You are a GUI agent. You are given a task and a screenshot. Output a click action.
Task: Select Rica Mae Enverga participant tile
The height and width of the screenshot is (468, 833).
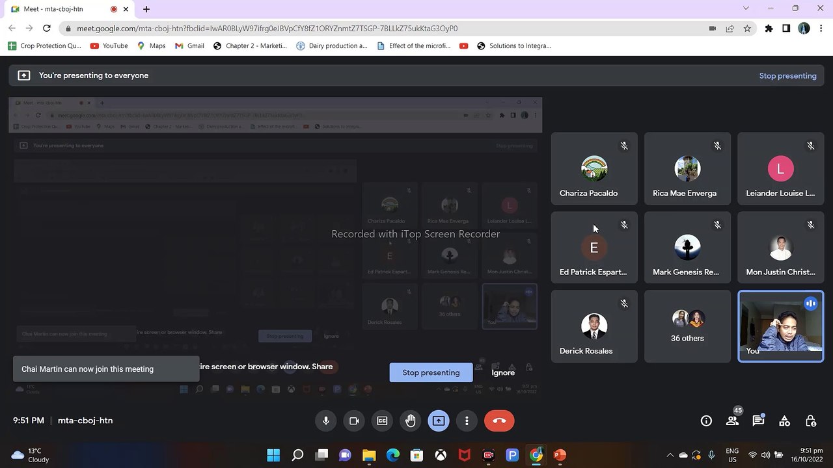coord(687,169)
